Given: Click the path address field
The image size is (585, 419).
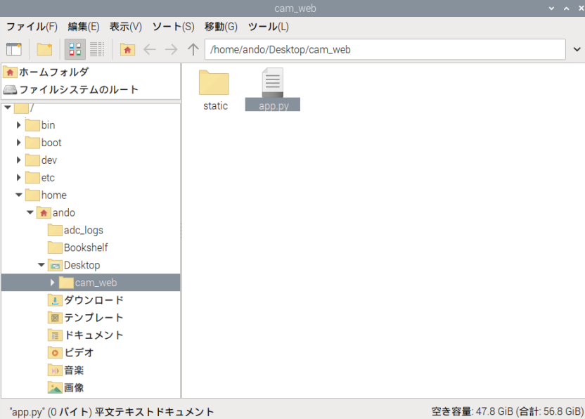Looking at the screenshot, I should click(384, 49).
